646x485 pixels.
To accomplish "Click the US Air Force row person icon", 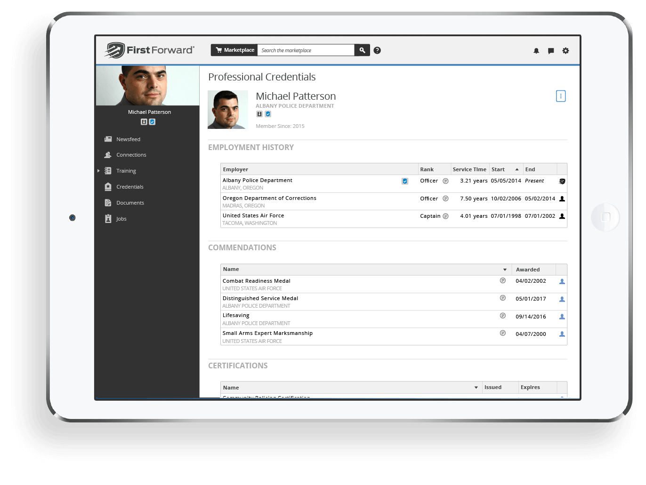I will click(562, 216).
